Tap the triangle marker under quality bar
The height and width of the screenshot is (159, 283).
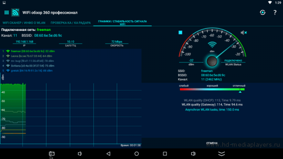coord(240,92)
